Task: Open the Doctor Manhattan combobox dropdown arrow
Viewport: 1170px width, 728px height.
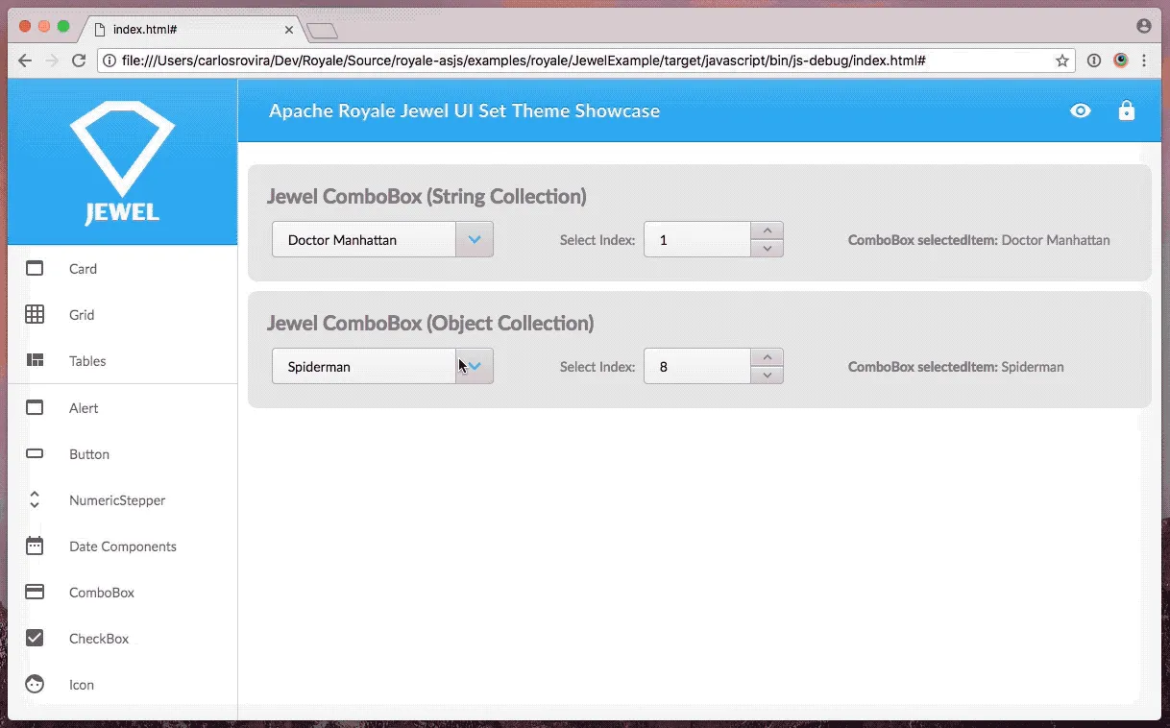Action: [x=475, y=239]
